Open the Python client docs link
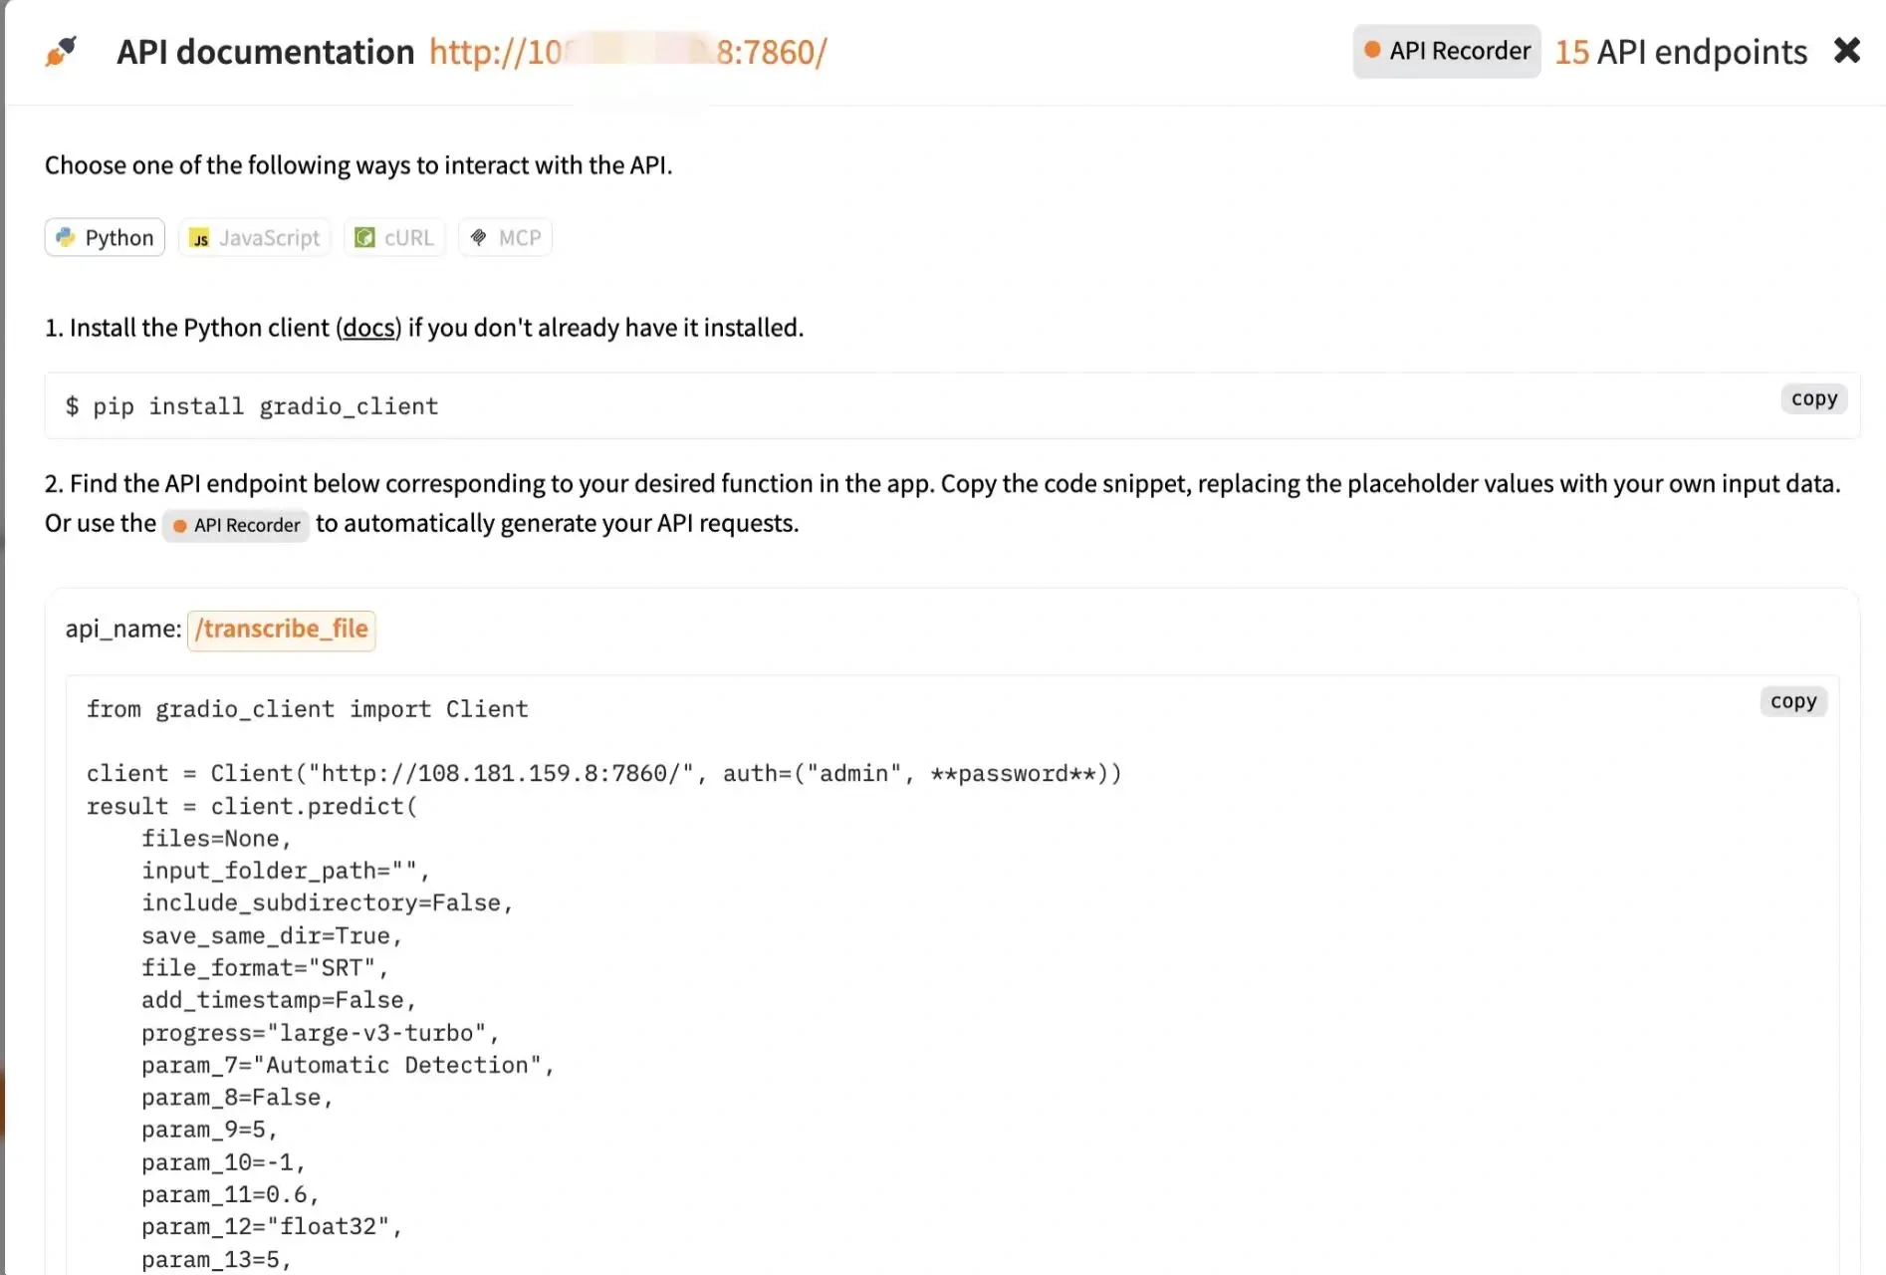 (368, 328)
